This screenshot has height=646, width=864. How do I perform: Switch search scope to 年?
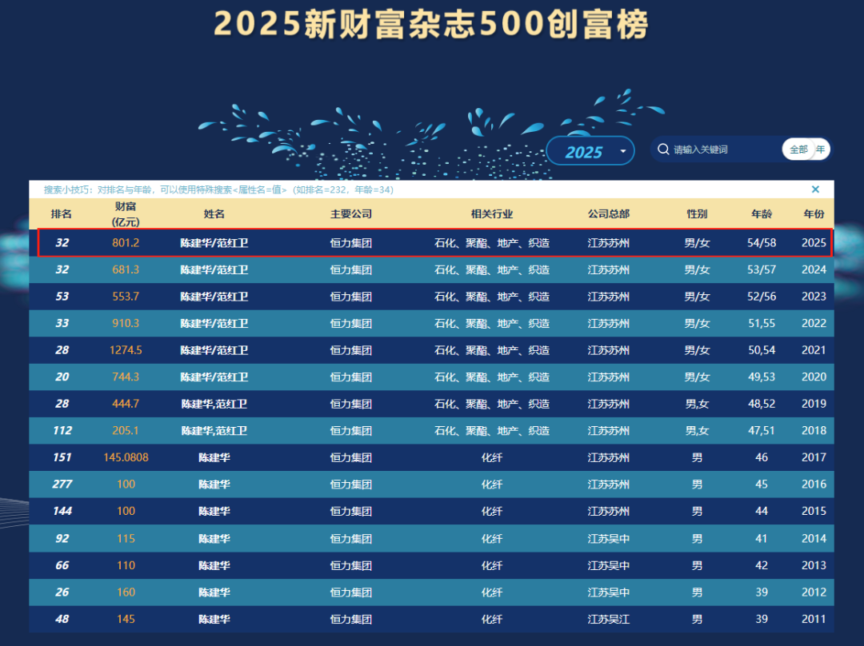point(821,150)
